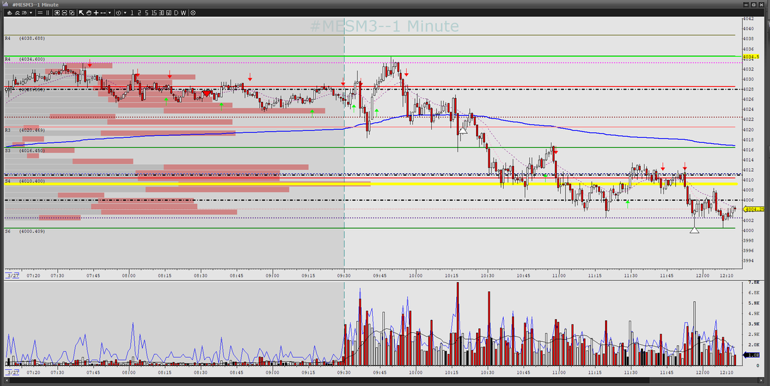Toggle vertical grid lines icon
This screenshot has height=386, width=770.
(48, 13)
